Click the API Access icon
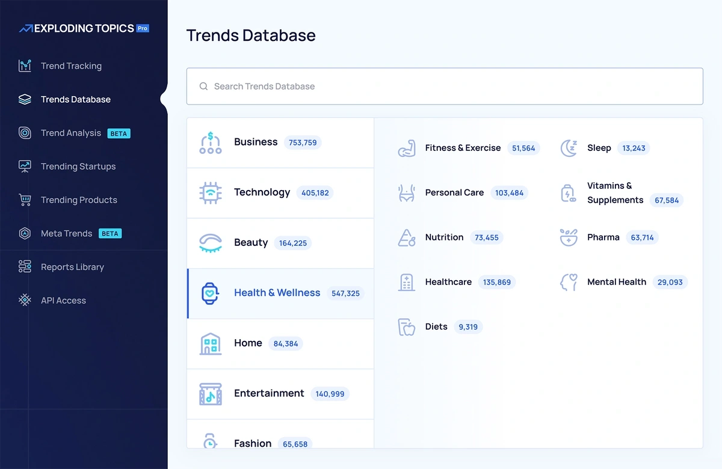 click(x=25, y=301)
